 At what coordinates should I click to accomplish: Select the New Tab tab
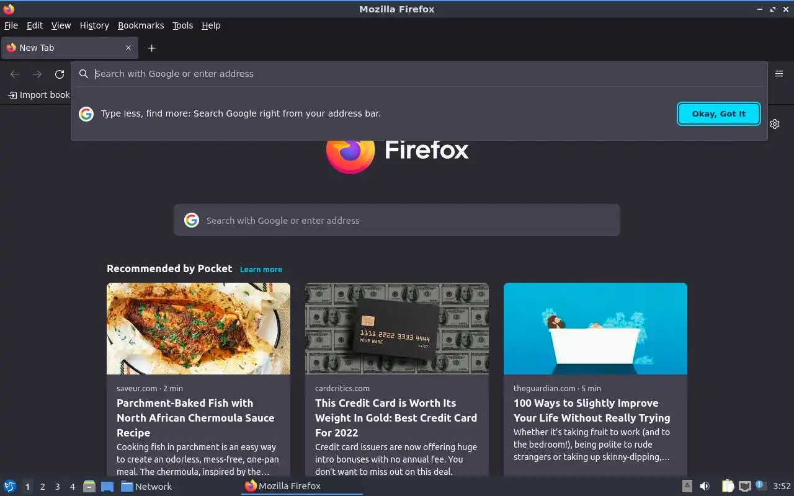point(69,48)
